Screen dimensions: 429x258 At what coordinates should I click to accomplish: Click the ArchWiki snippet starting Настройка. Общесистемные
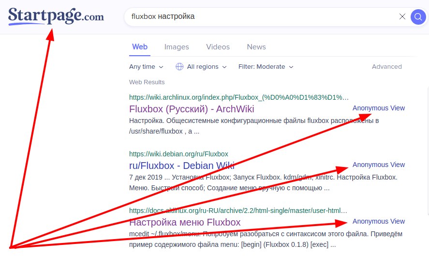254,126
